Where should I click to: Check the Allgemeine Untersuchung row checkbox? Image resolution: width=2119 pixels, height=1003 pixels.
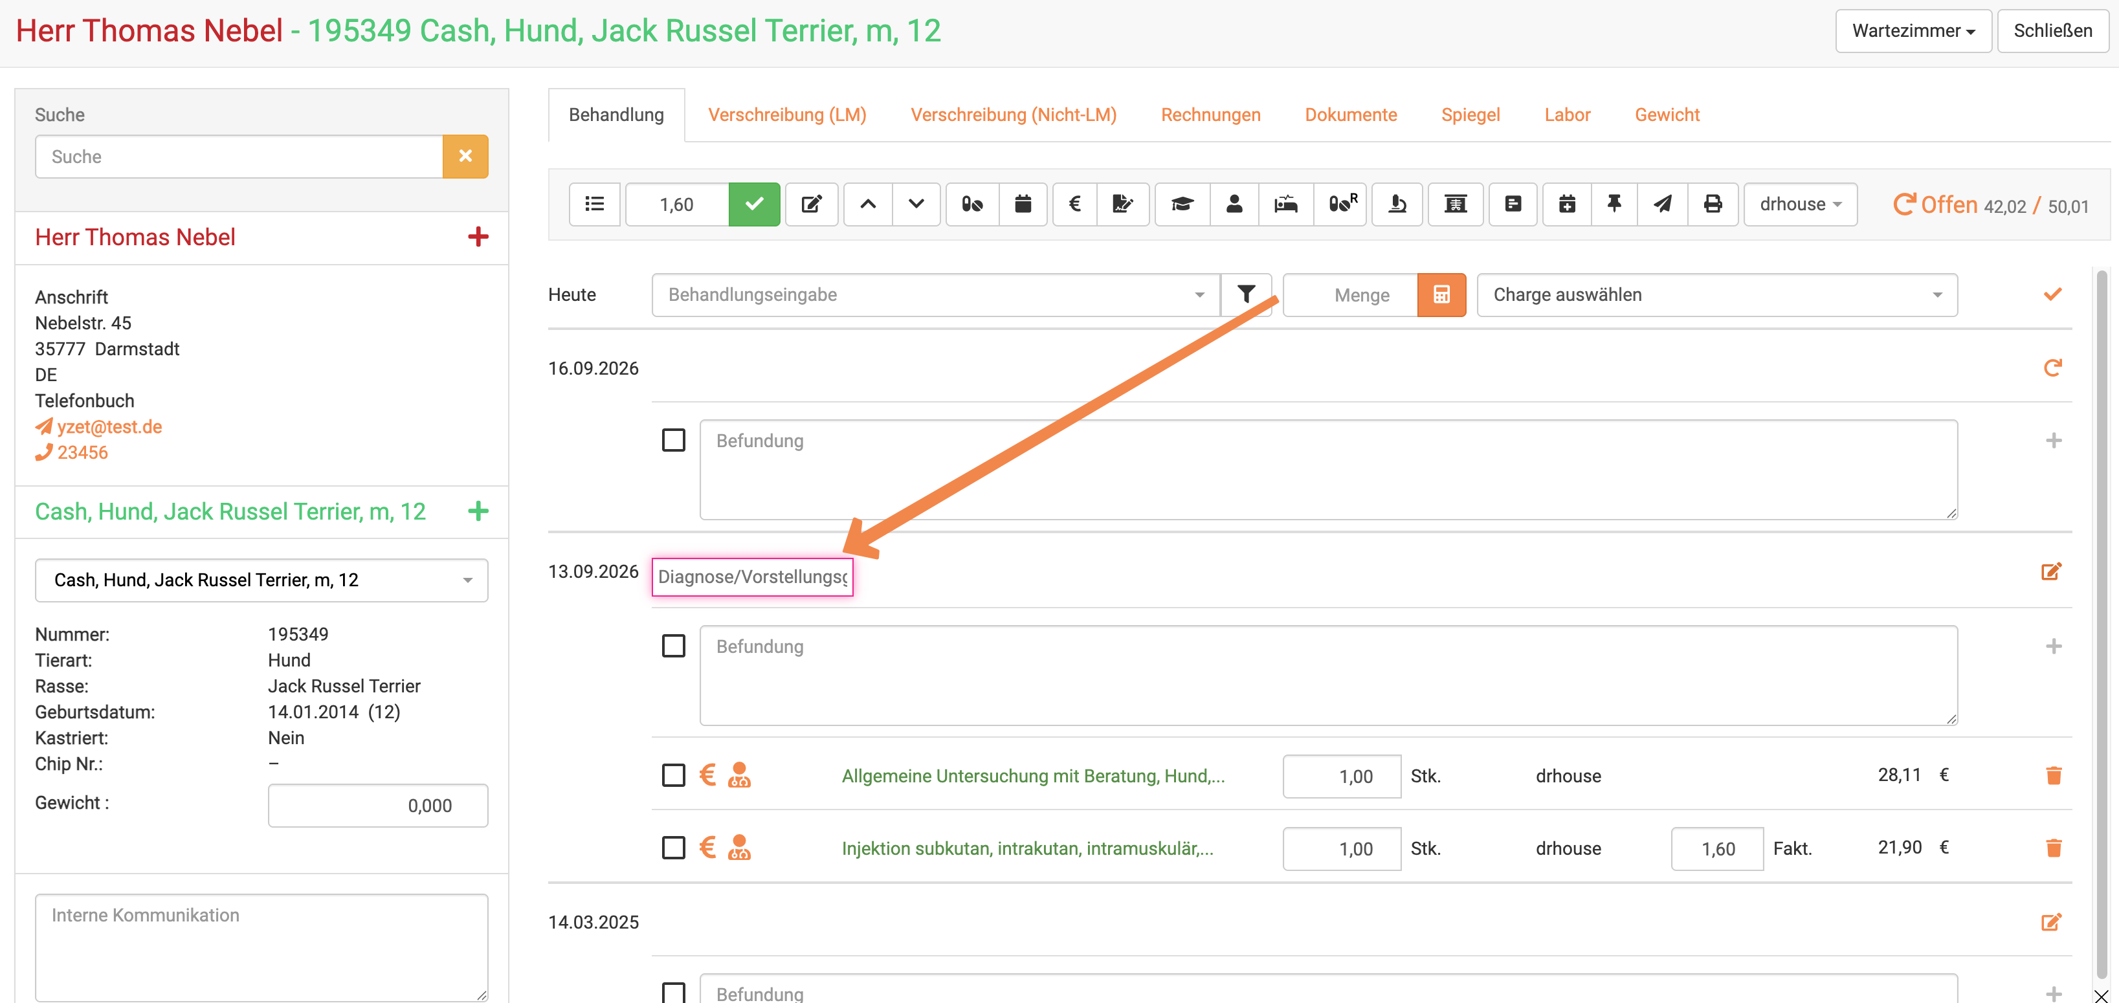click(x=674, y=775)
